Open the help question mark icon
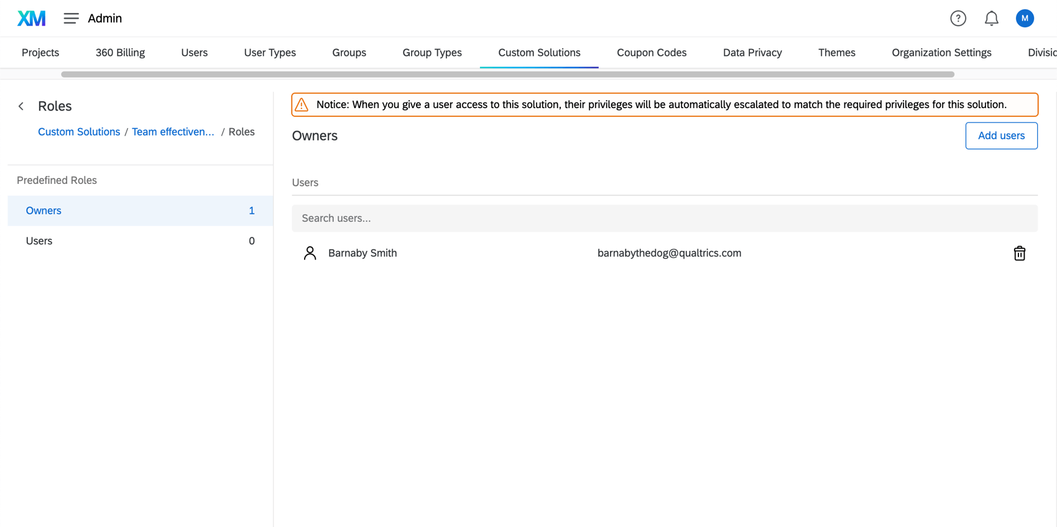 [x=958, y=19]
